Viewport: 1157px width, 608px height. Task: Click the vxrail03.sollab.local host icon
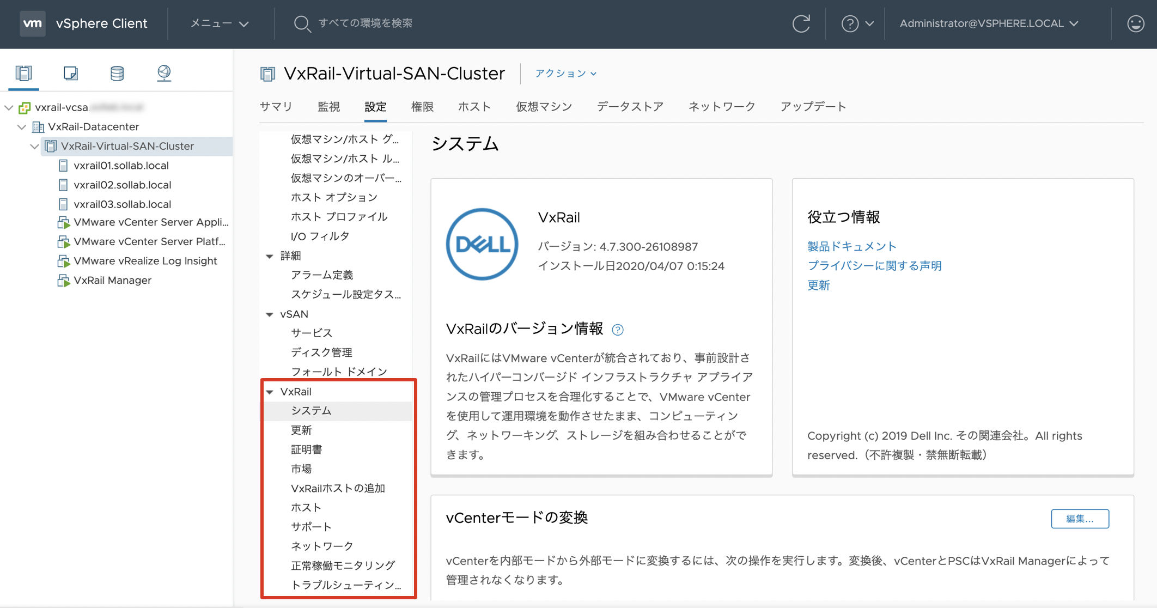click(63, 204)
